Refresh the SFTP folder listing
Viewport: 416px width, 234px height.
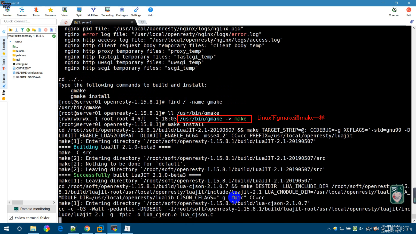coord(28,30)
